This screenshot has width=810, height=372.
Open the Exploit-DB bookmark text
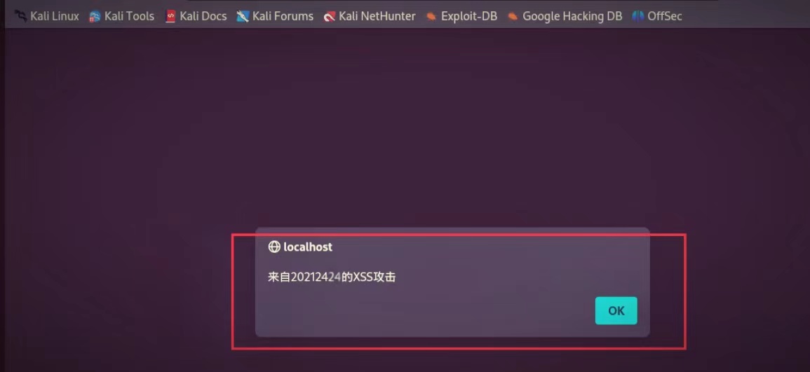pos(469,17)
